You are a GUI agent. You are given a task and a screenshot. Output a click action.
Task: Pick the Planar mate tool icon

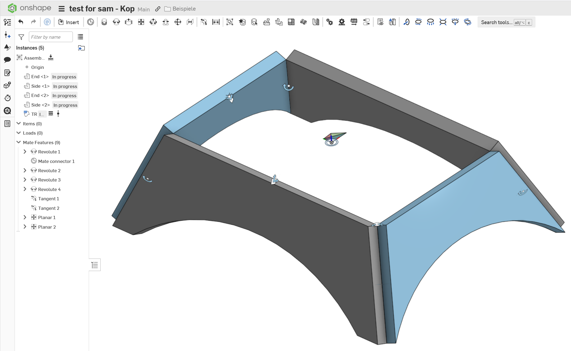click(141, 22)
